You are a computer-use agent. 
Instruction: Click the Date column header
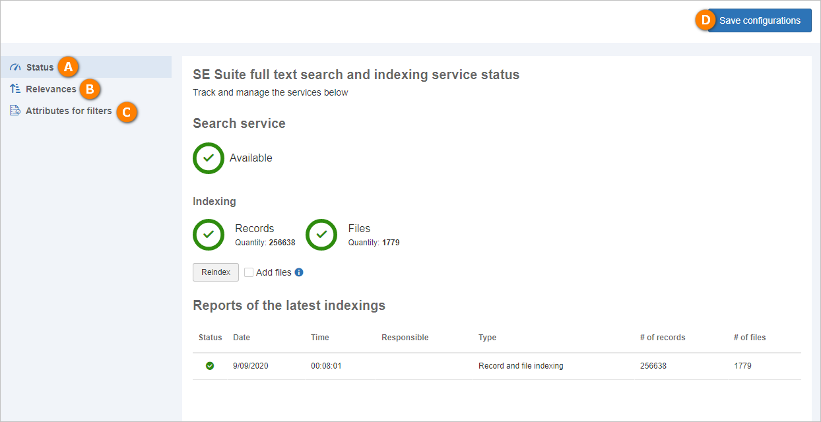click(x=242, y=338)
